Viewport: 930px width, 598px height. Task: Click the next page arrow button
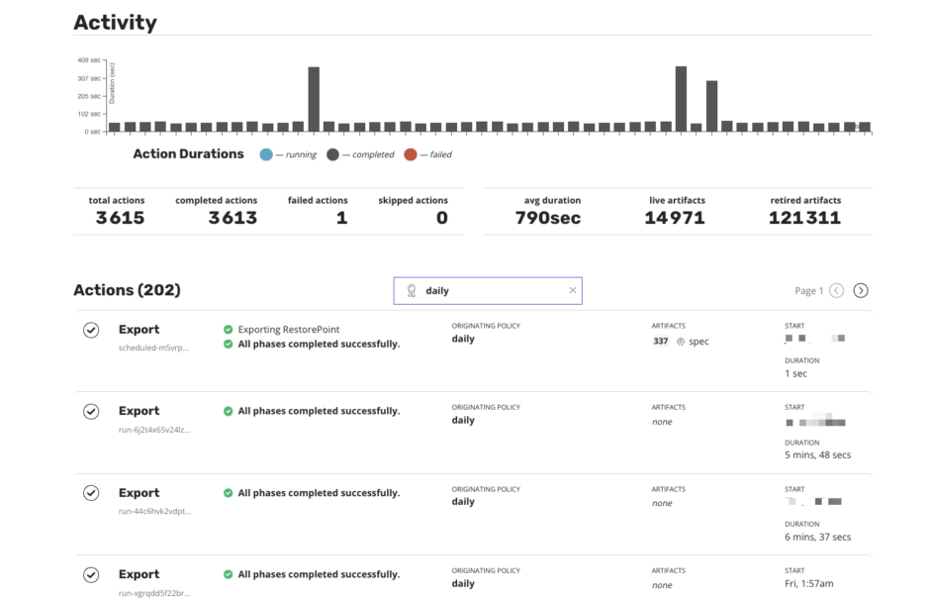pyautogui.click(x=861, y=290)
